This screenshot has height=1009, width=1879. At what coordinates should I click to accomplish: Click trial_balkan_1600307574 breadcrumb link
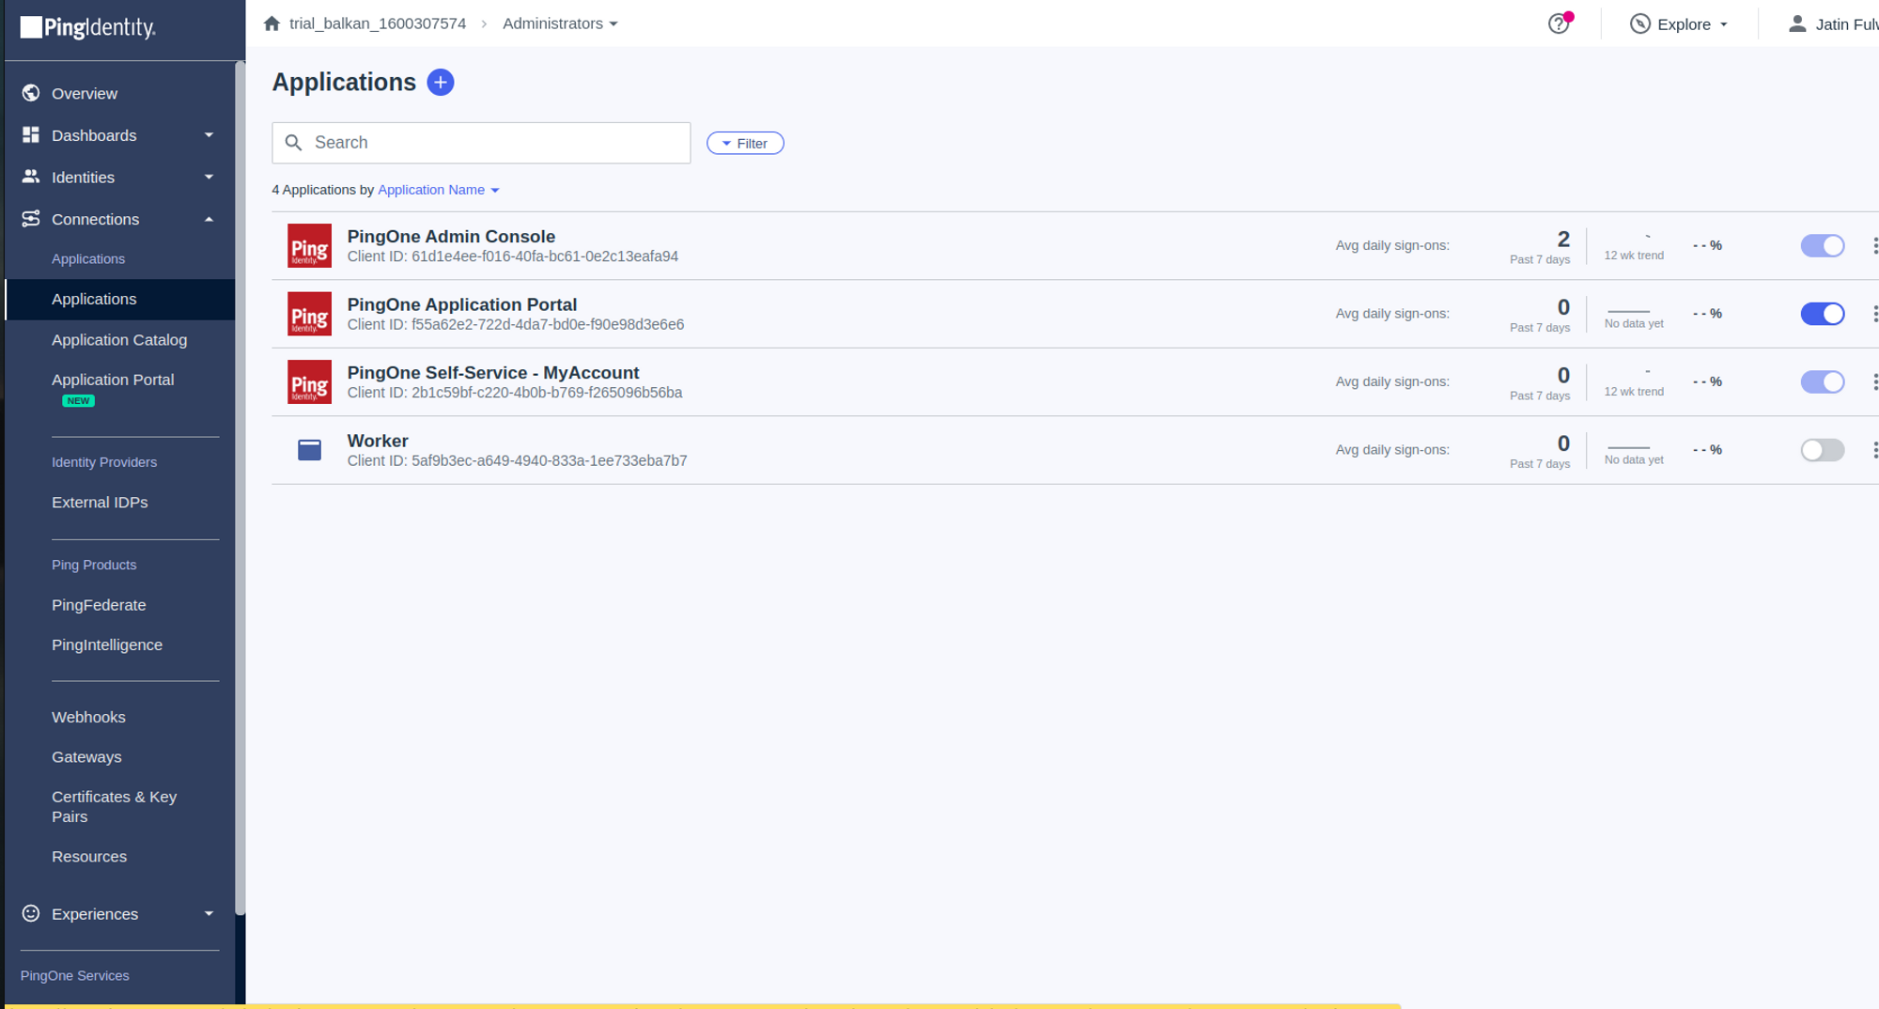pos(378,23)
